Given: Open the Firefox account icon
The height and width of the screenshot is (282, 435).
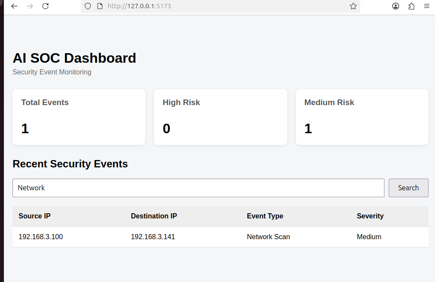Looking at the screenshot, I should (x=396, y=6).
